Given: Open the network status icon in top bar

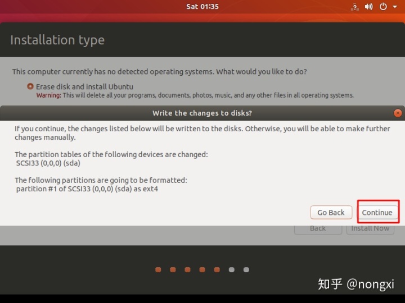Looking at the screenshot, I should (355, 7).
